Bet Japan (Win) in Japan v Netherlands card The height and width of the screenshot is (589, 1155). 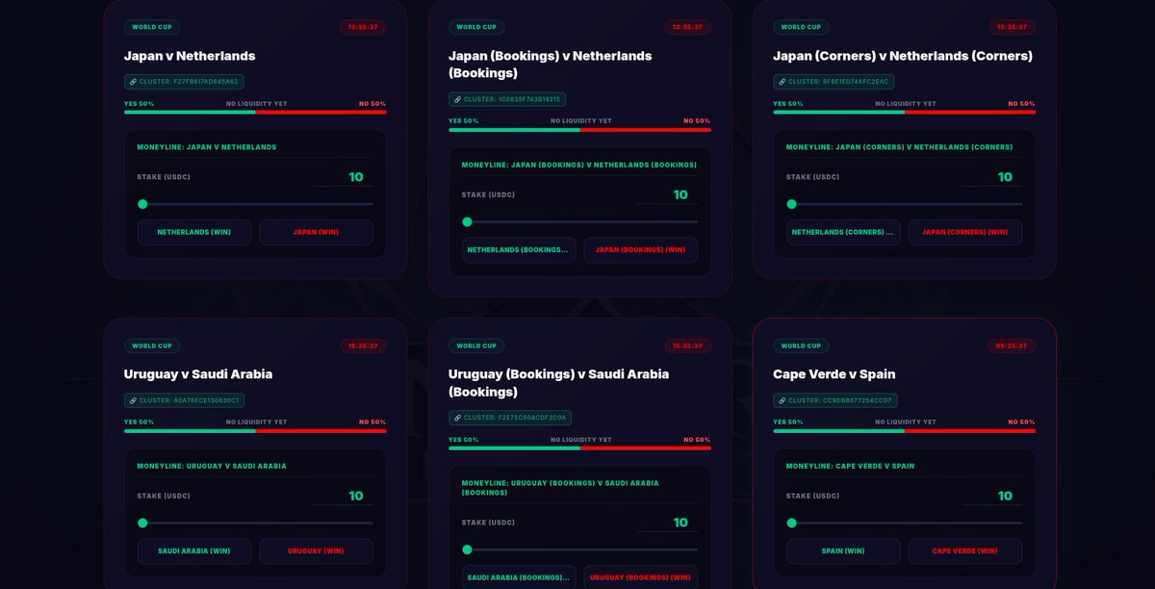coord(316,232)
